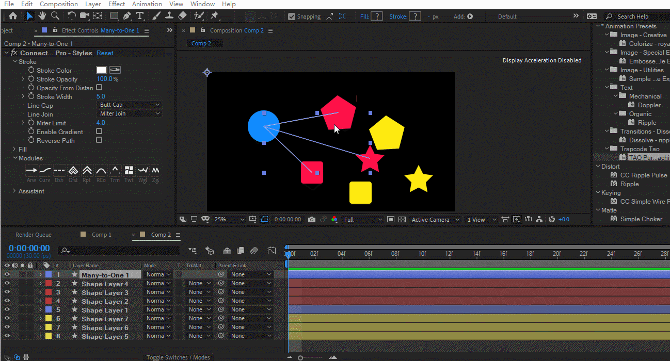Viewport: 670px width, 361px height.
Task: Open the Effect menu
Action: tap(116, 4)
